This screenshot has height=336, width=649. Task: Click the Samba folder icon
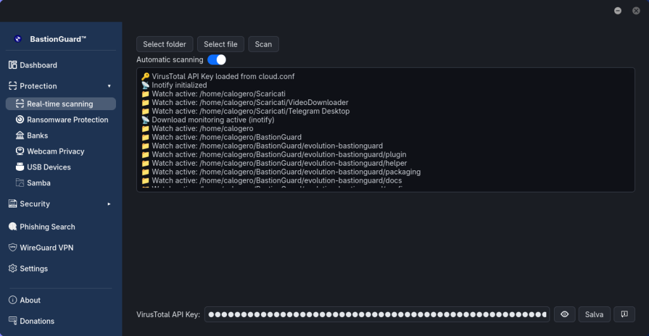pos(20,183)
